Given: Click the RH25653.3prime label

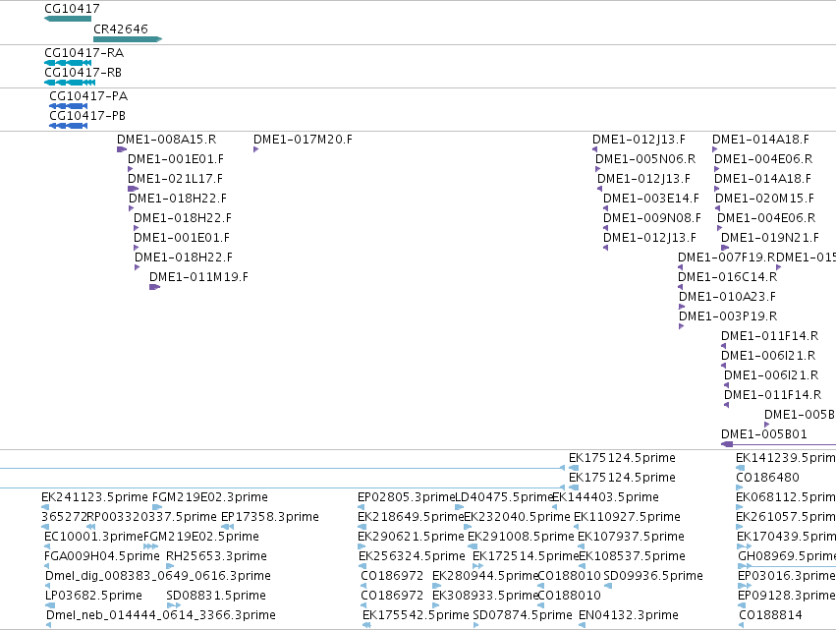Looking at the screenshot, I should point(216,556).
